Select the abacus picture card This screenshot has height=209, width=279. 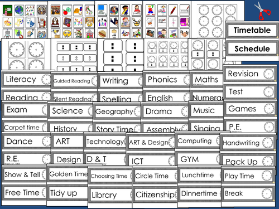(90, 22)
